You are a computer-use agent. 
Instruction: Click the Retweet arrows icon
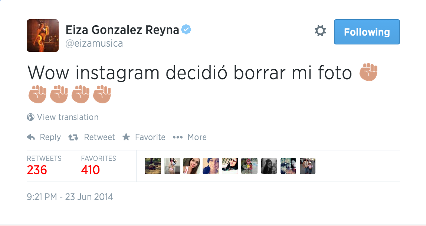73,137
